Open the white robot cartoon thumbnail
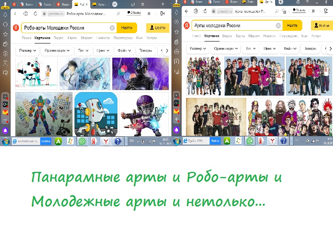This screenshot has width=333, height=237. tap(96, 114)
